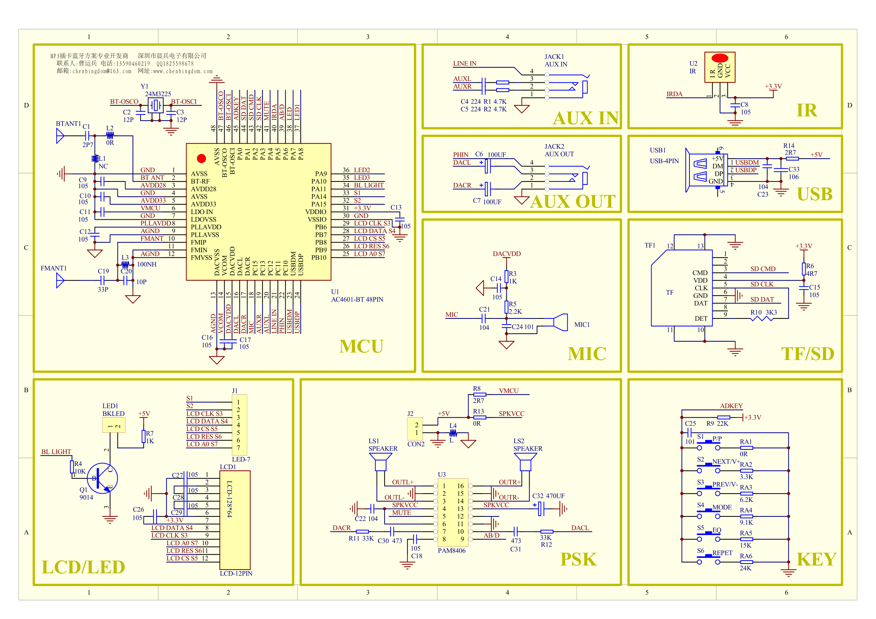Select the USB section title
This screenshot has width=876, height=619.
pyautogui.click(x=815, y=194)
